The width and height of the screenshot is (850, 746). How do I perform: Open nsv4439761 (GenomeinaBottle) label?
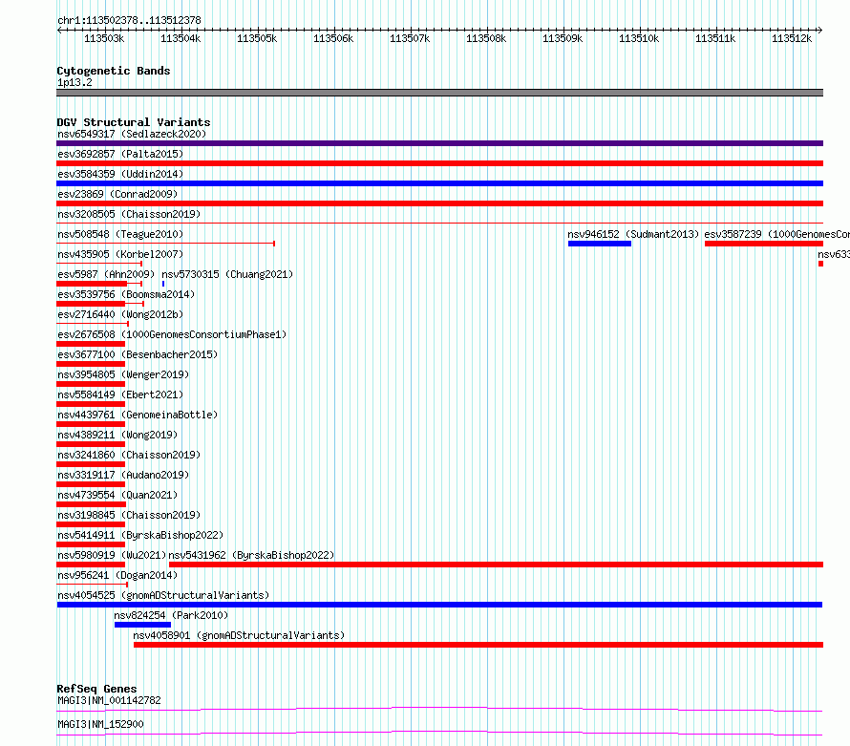[x=138, y=415]
